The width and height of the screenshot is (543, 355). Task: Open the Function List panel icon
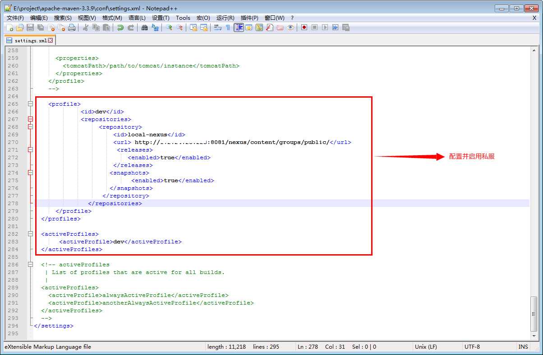pyautogui.click(x=270, y=27)
